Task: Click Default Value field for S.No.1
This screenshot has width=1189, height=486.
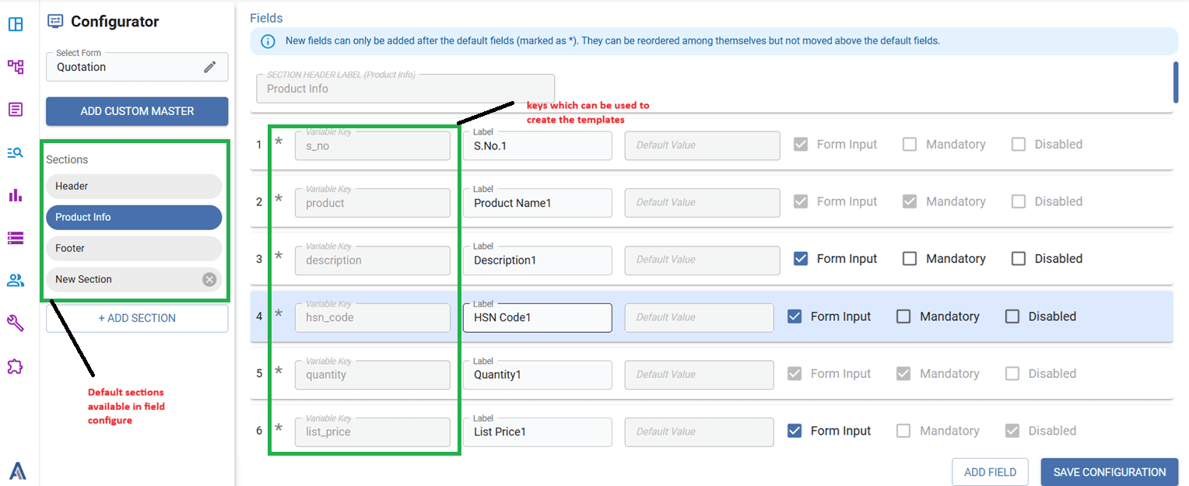Action: 703,145
